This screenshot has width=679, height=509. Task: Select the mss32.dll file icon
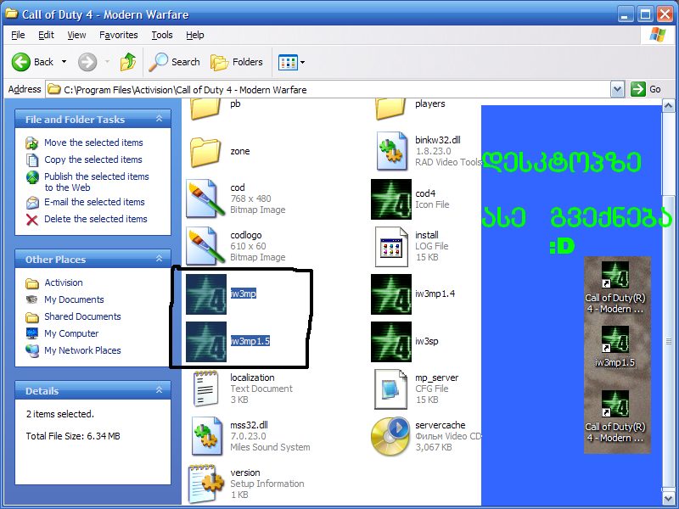click(x=207, y=436)
